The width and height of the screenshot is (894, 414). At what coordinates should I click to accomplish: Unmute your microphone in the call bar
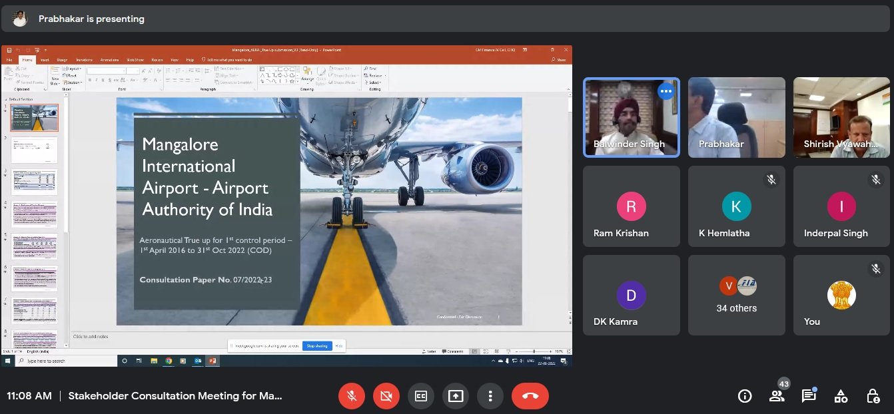point(352,396)
